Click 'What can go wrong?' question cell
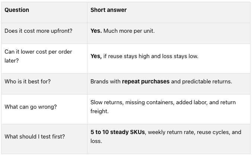 [31, 107]
